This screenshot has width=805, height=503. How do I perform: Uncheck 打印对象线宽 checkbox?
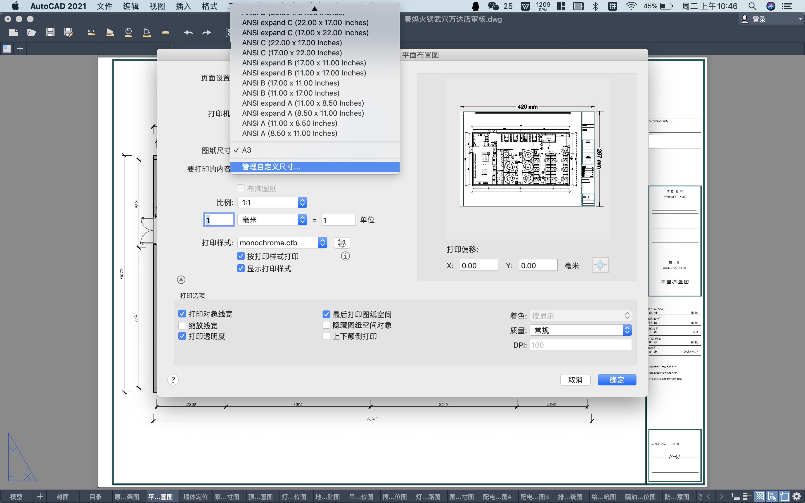pyautogui.click(x=182, y=314)
